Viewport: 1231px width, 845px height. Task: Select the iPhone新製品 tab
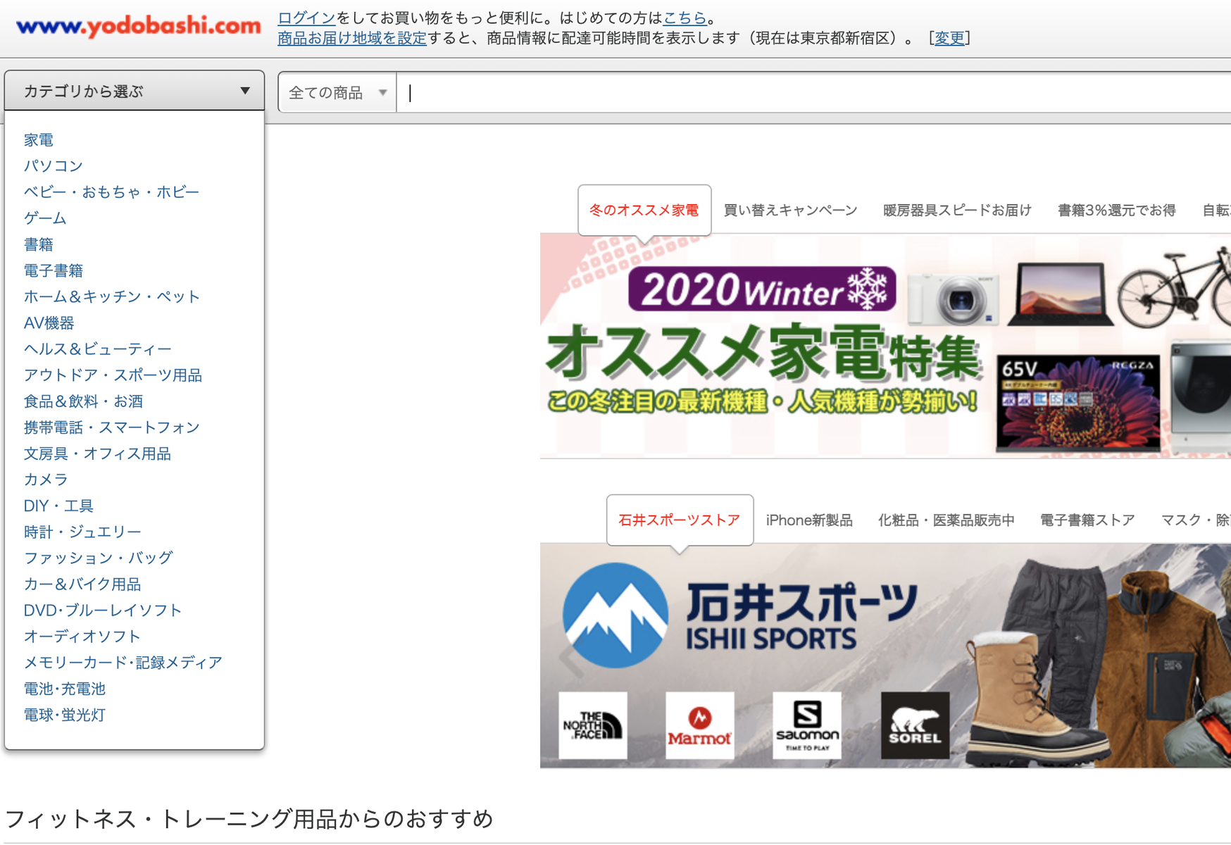[x=809, y=520]
